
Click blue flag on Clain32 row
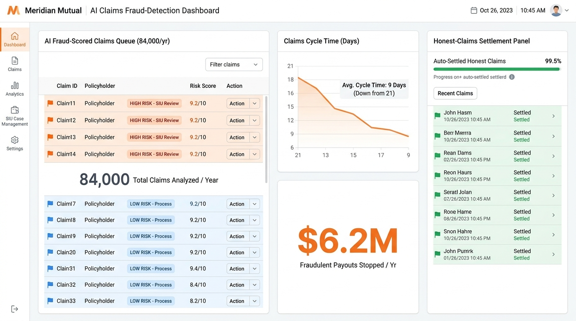(x=50, y=285)
